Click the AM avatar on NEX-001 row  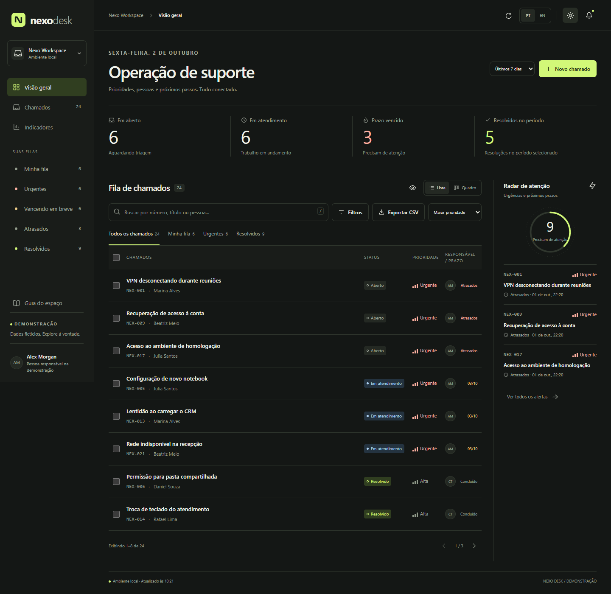click(x=450, y=286)
